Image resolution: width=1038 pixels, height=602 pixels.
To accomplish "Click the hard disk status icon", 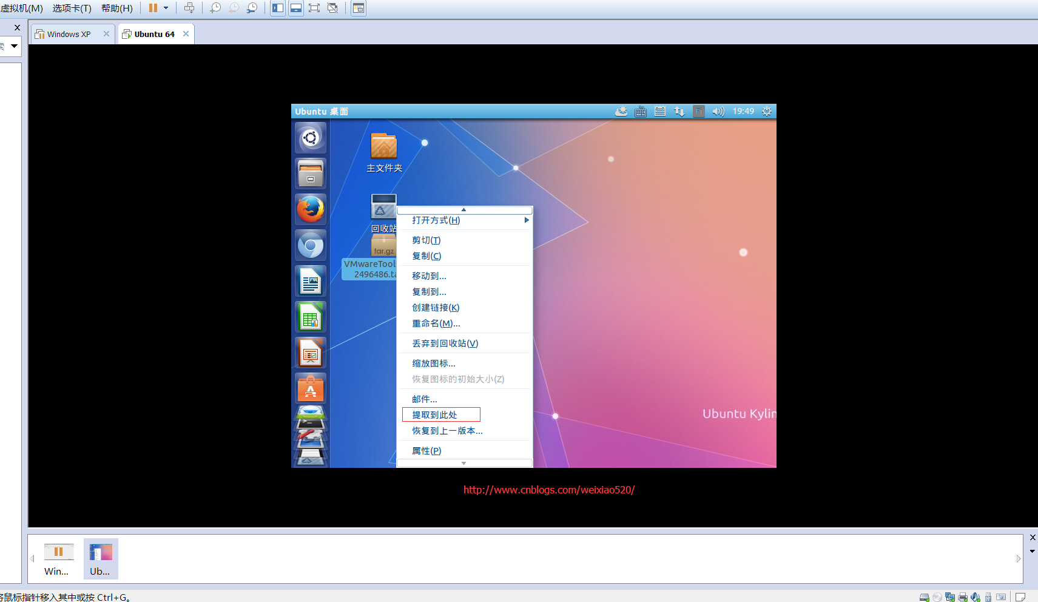I will coord(925,597).
